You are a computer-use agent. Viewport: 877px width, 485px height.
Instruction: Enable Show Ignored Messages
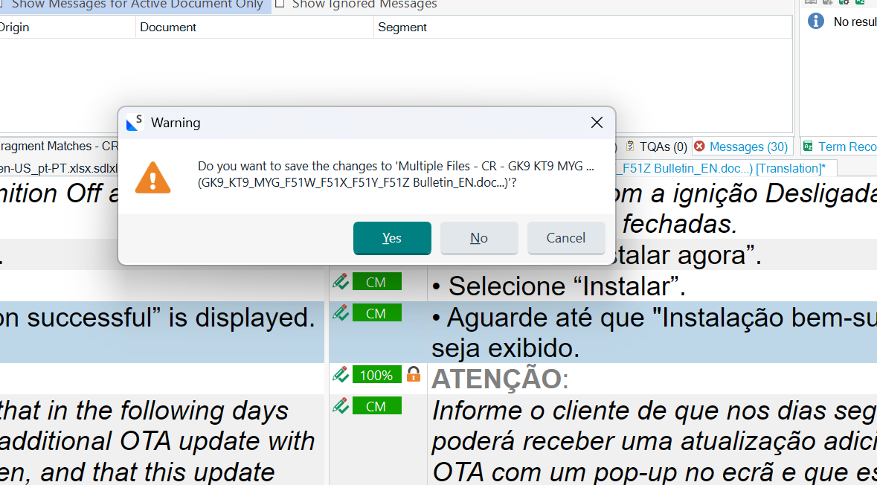279,4
